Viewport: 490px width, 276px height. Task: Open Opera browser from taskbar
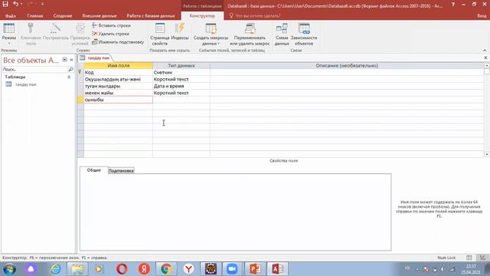click(122, 269)
